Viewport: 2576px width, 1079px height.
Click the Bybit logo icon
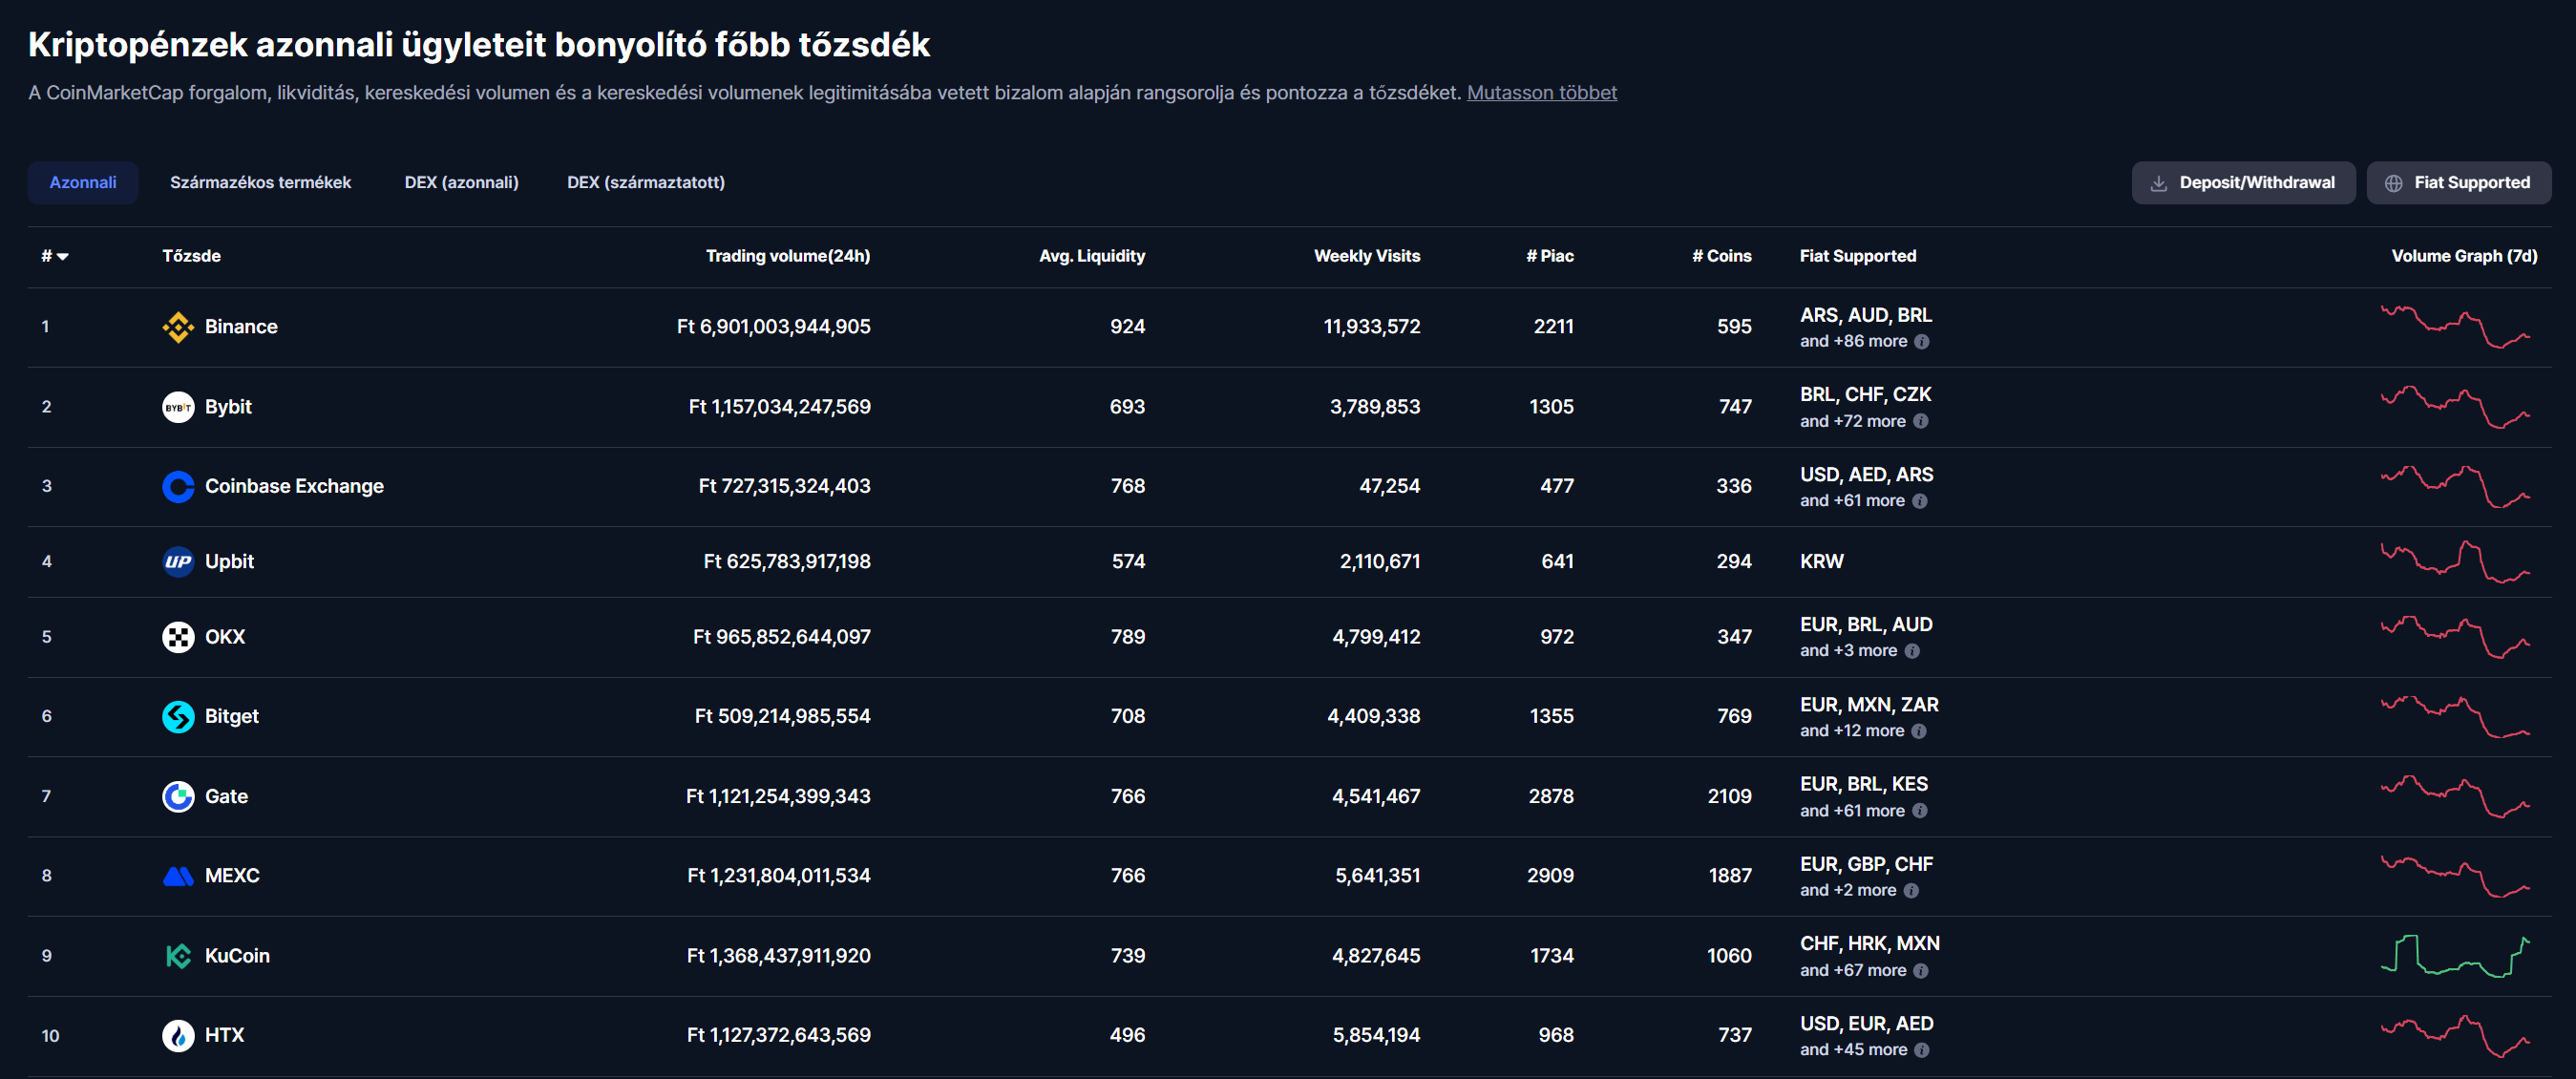[178, 407]
